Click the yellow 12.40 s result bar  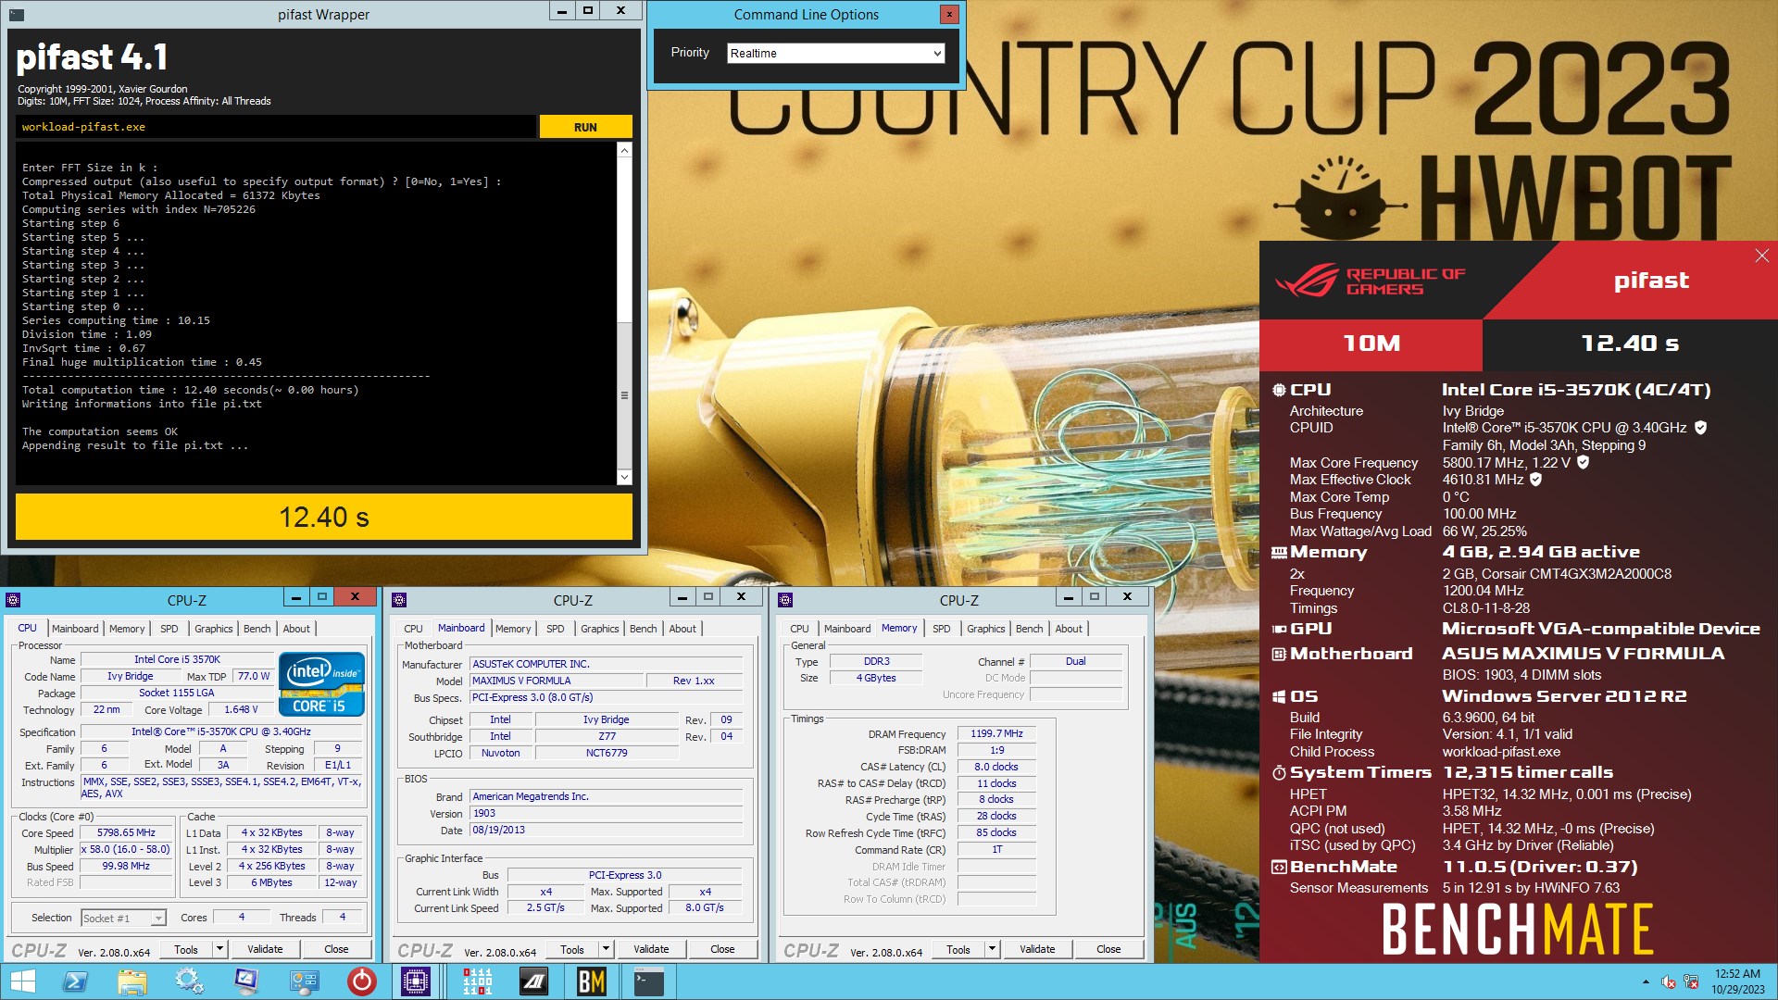[324, 517]
